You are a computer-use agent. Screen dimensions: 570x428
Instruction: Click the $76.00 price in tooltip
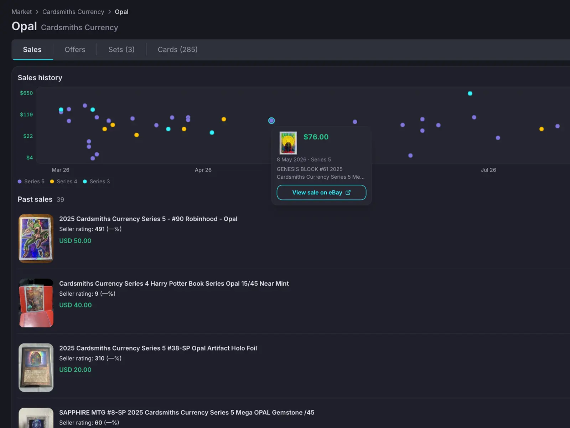pyautogui.click(x=316, y=137)
